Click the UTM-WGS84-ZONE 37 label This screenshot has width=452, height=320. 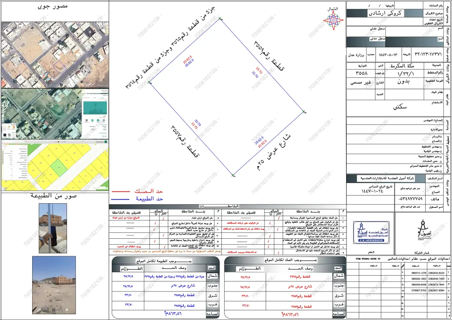[368, 259]
